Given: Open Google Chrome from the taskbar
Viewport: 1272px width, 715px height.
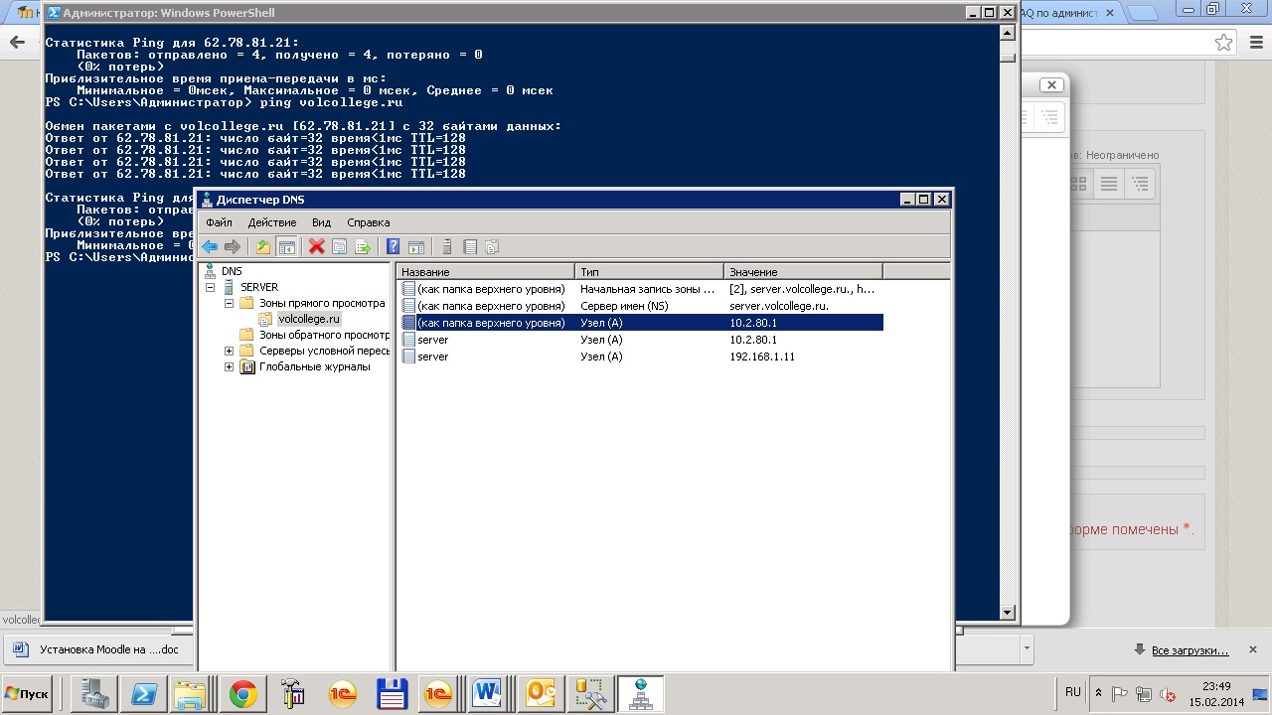Looking at the screenshot, I should (243, 693).
